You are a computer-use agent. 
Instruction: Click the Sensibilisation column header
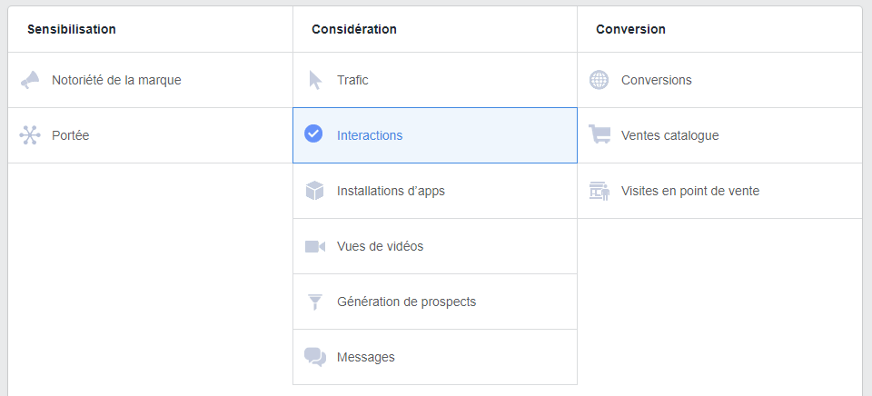tap(72, 29)
